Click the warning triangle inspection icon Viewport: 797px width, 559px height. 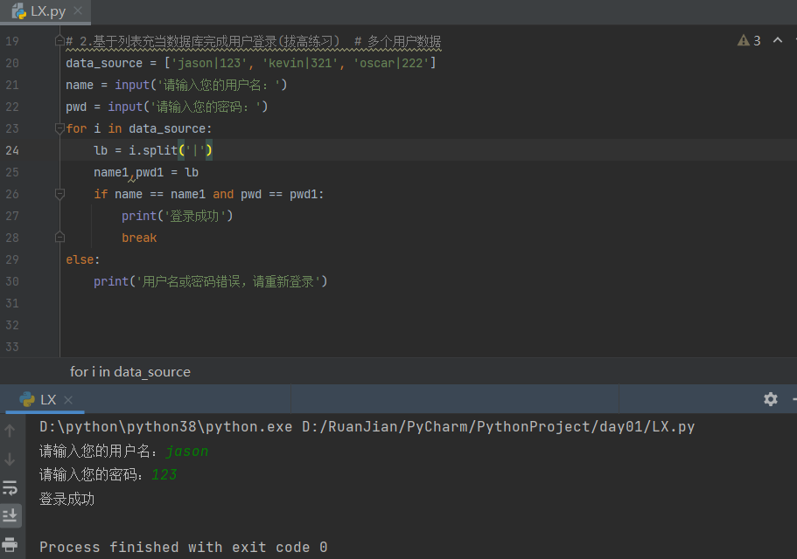point(743,40)
